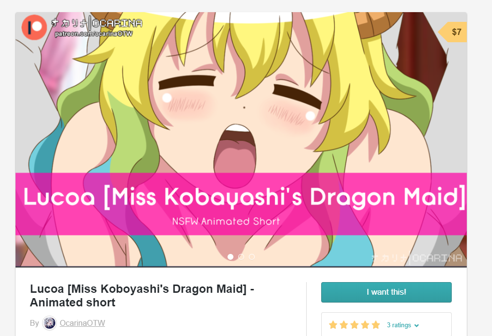This screenshot has width=492, height=336.
Task: Click the fourth gold rating star
Action: [x=365, y=325]
